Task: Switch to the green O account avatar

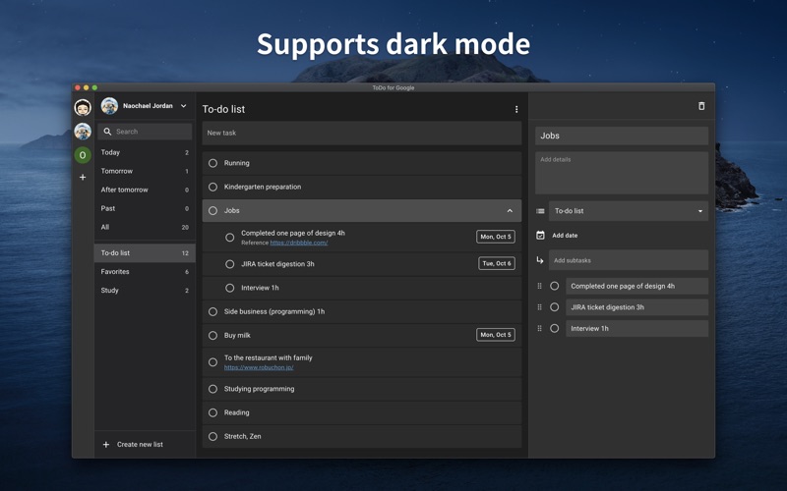Action: point(83,155)
